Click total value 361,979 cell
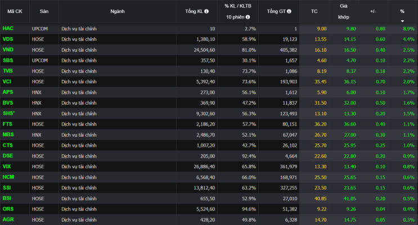The image size is (418, 225). point(289,166)
